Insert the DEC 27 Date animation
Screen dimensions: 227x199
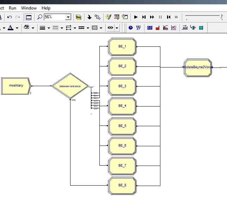(x=139, y=27)
